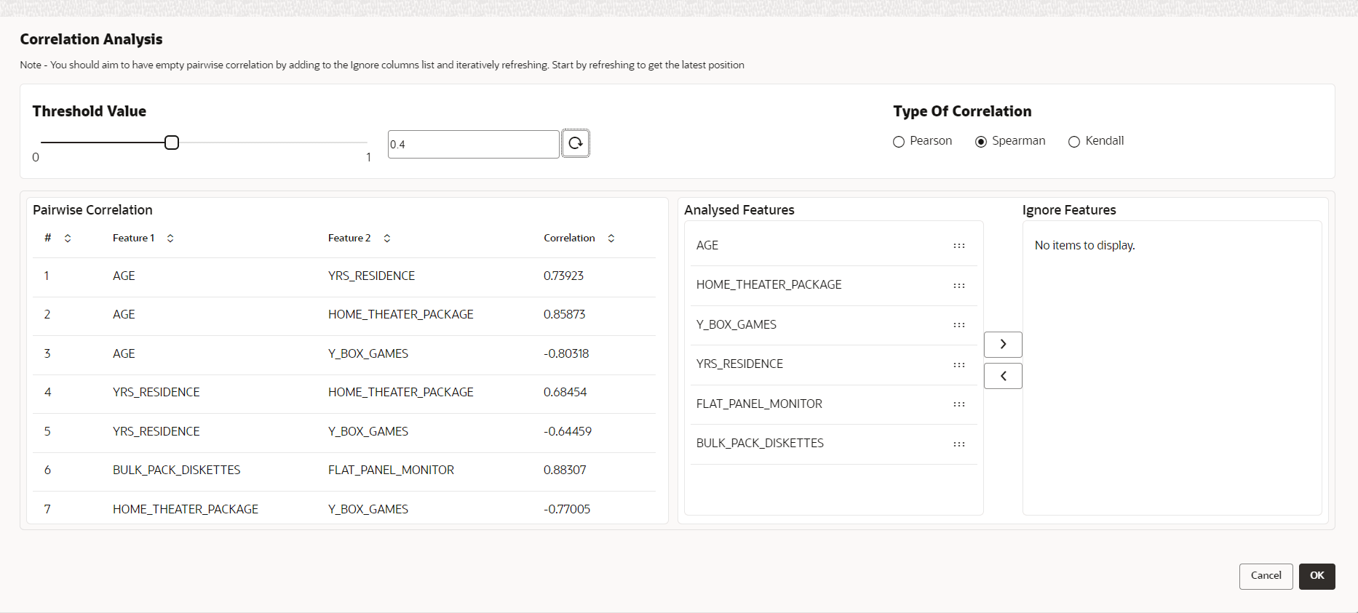Click drag handle for FLAT_PANEL_MONITOR feature
The width and height of the screenshot is (1358, 613).
point(958,404)
